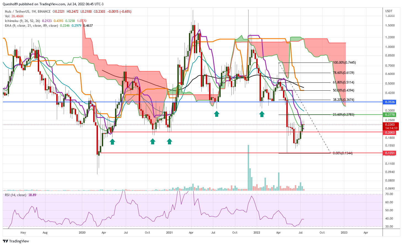Select the Fibonacci 61.80%(0.5114) level label
The image size is (403, 246).
(343, 82)
